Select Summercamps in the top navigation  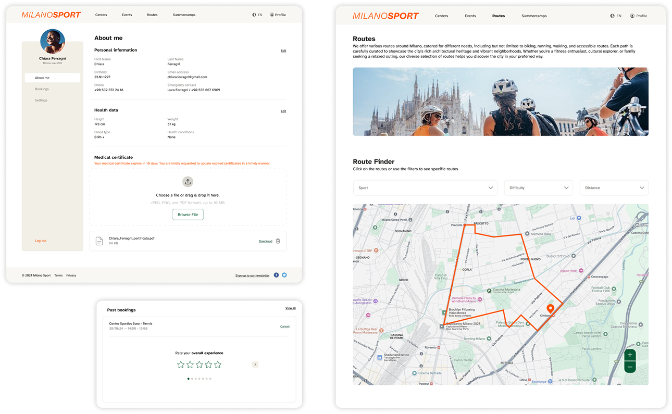coord(184,15)
